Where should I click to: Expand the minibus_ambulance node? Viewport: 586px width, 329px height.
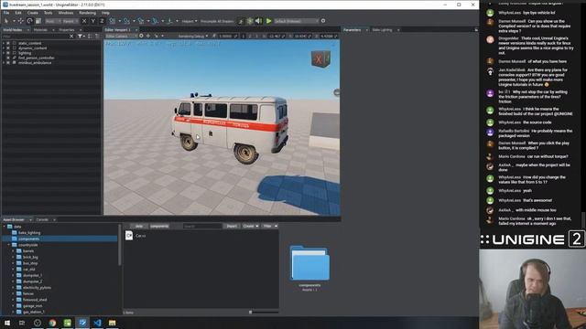coord(4,63)
